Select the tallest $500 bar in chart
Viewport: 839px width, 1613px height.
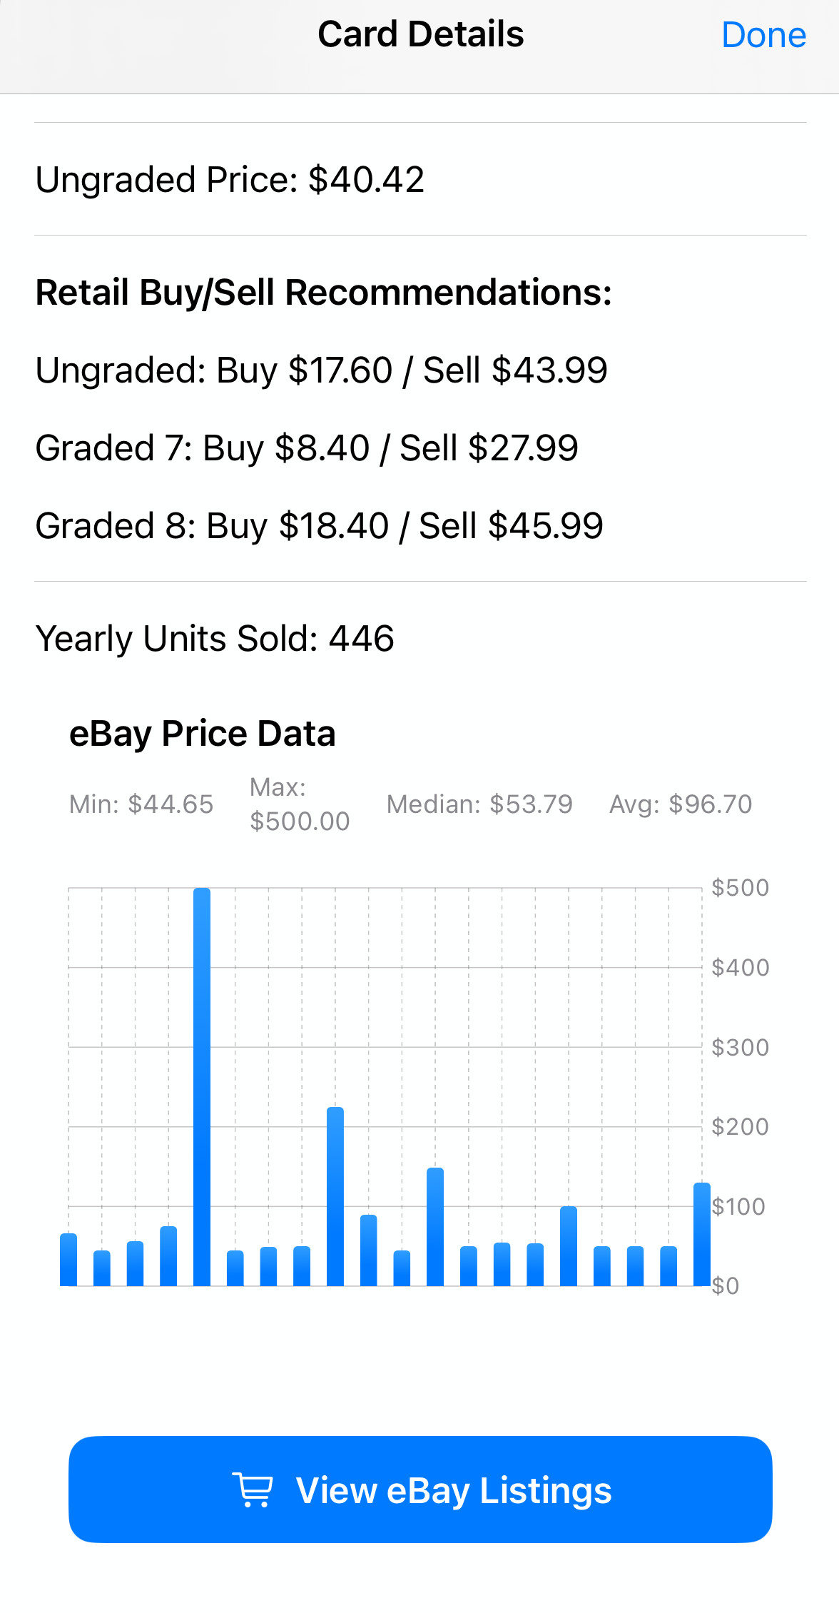tap(202, 1086)
